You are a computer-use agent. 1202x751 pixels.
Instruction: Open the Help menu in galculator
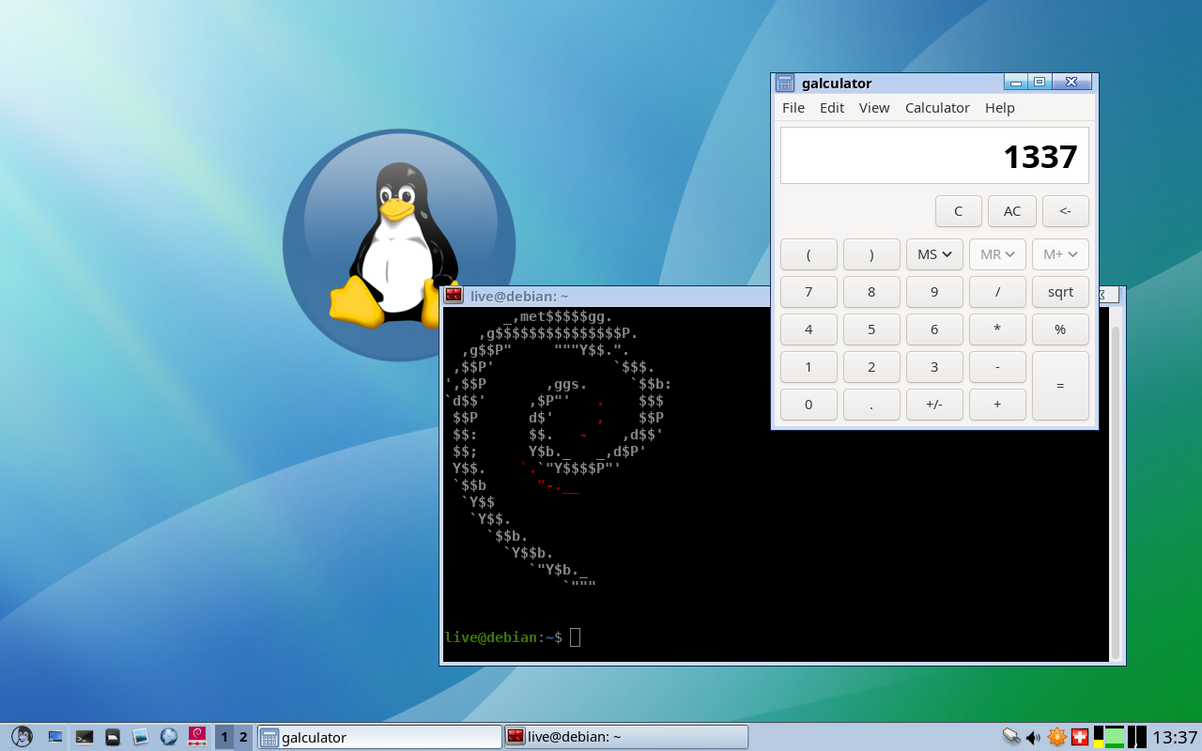[x=1000, y=108]
